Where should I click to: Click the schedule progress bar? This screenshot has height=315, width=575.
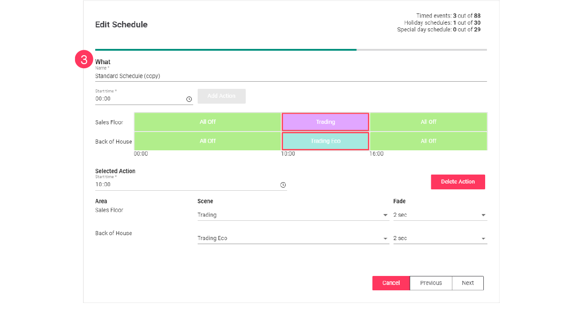pyautogui.click(x=291, y=49)
